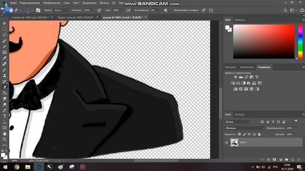Open the brush settings panel icon
Viewport: 305px width, 171px height.
pyautogui.click(x=38, y=10)
